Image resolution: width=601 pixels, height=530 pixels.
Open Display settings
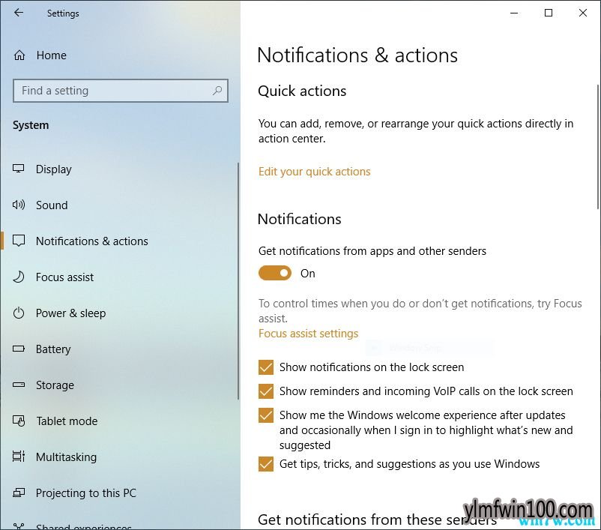point(119,169)
